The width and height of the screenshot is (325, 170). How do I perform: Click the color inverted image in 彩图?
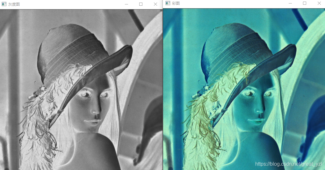[x=244, y=89]
